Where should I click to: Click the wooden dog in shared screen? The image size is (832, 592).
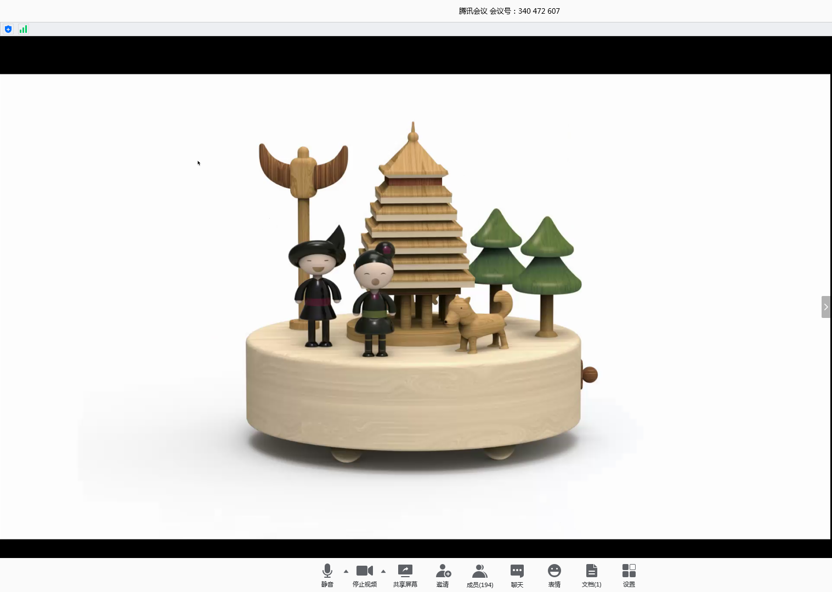477,323
